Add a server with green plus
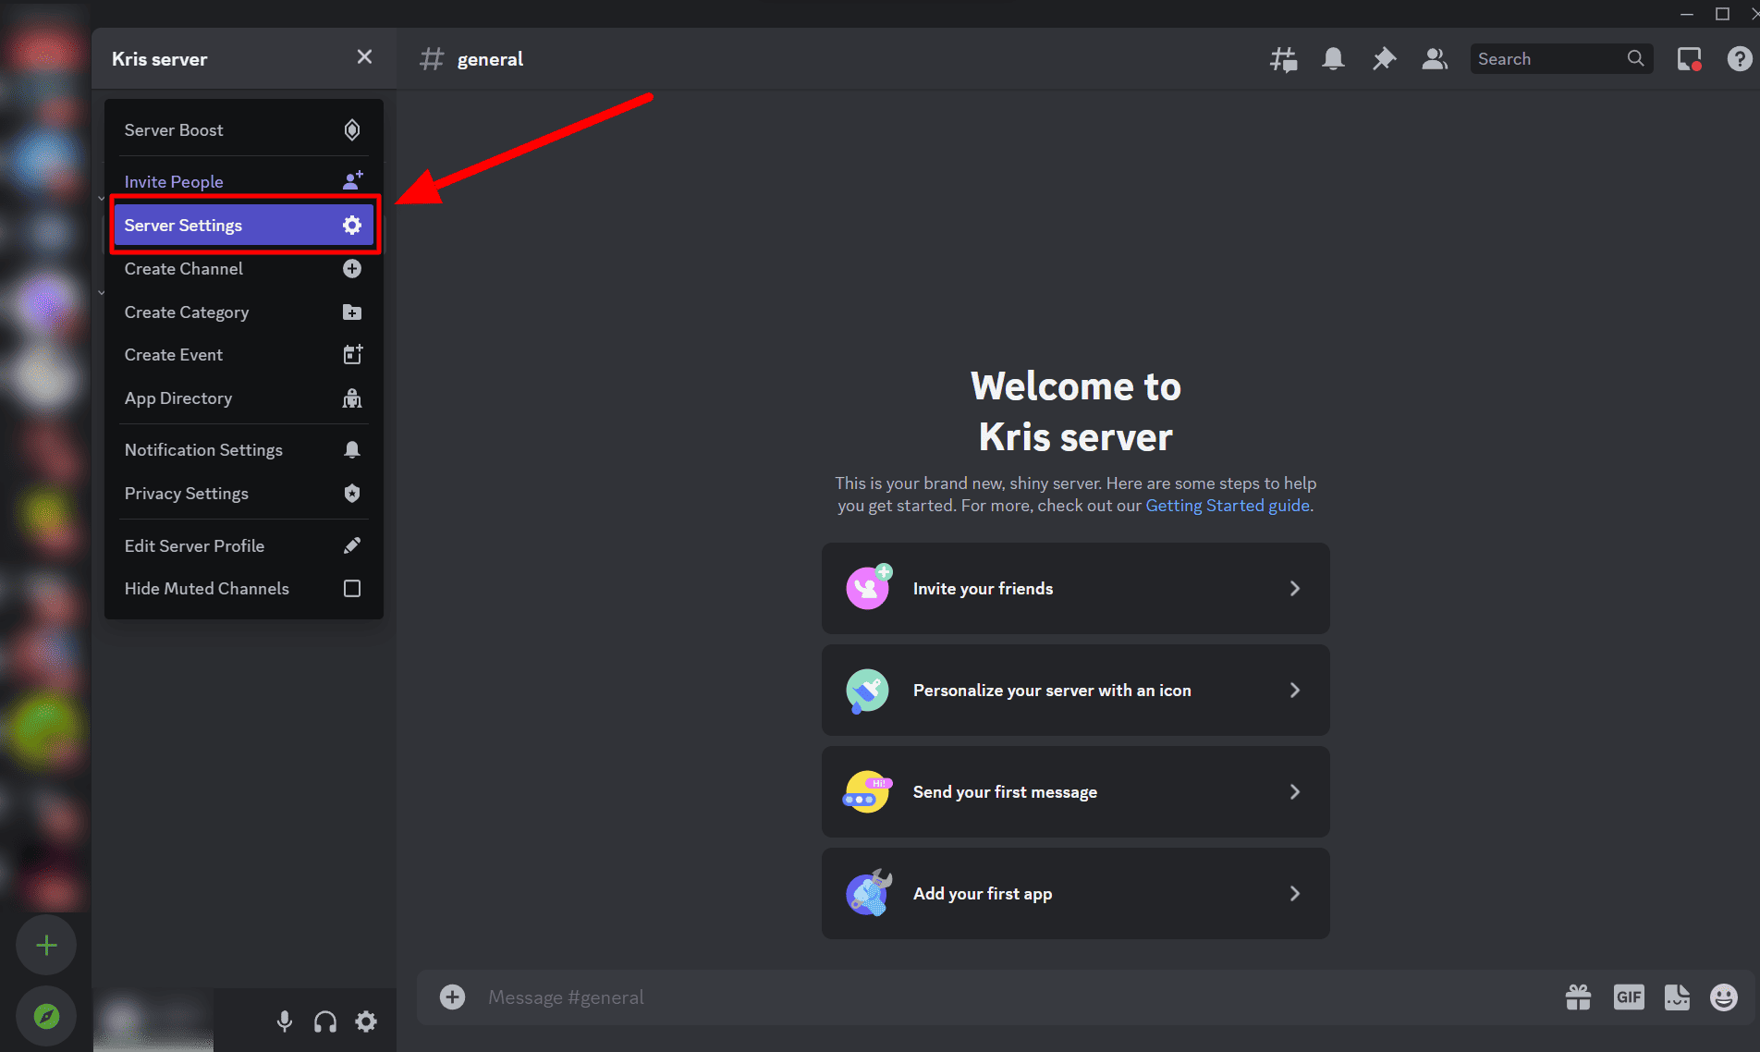This screenshot has height=1052, width=1760. tap(46, 945)
